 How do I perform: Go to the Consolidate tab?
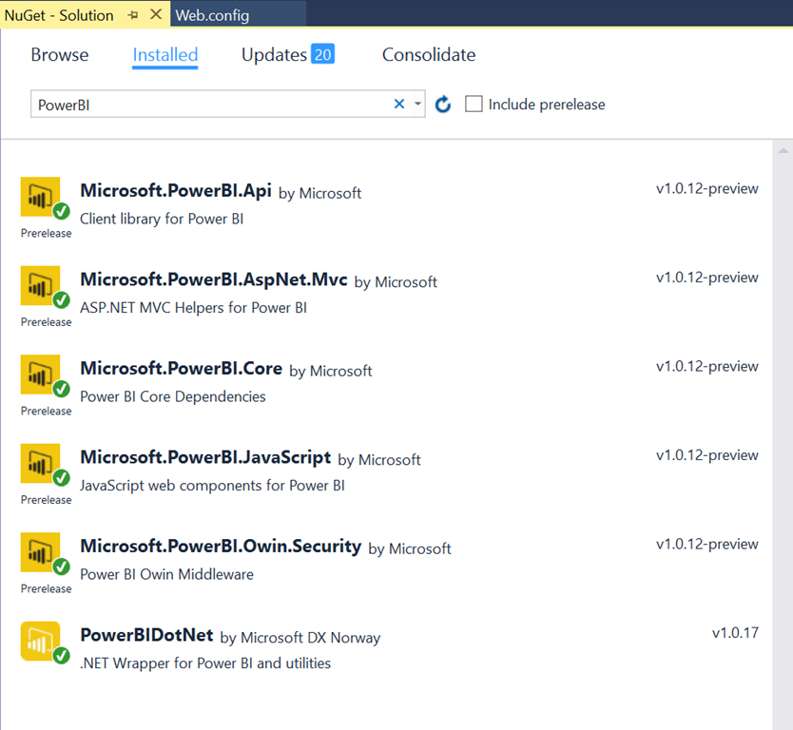[x=428, y=55]
